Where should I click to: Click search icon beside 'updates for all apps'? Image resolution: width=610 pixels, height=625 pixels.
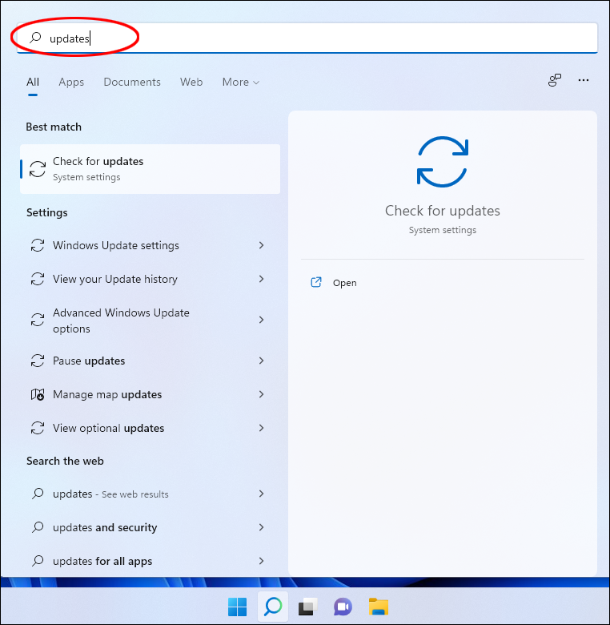38,561
